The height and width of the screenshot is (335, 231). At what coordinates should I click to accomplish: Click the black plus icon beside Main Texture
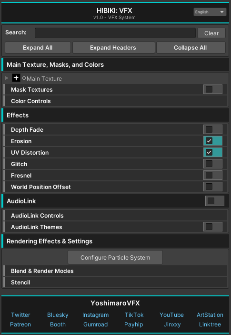16,78
